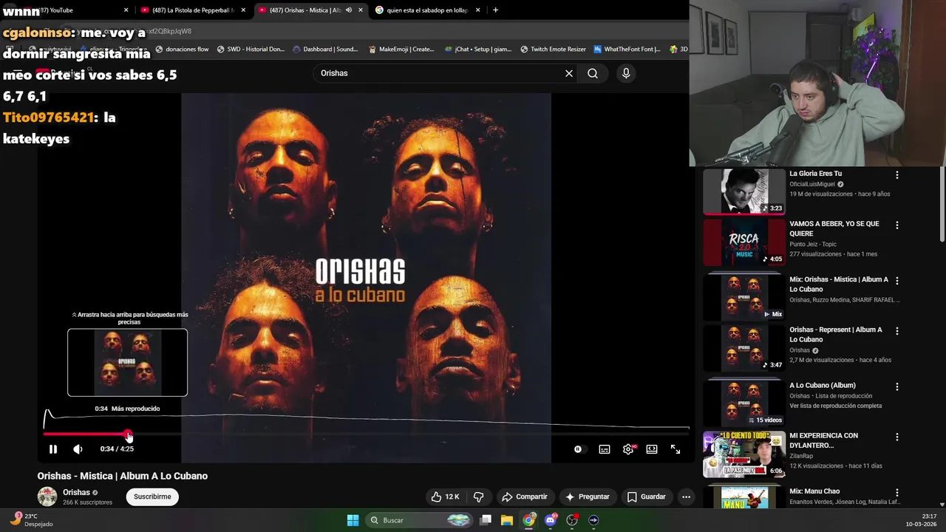Toggle subtitles in the video player
The image size is (946, 532).
click(605, 449)
